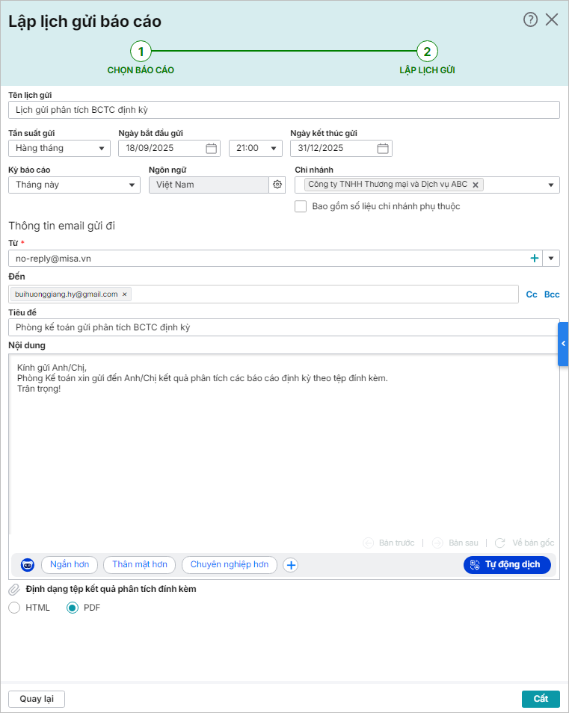Go to step 1 Chọn báo cáo
This screenshot has height=713, width=569.
[141, 52]
